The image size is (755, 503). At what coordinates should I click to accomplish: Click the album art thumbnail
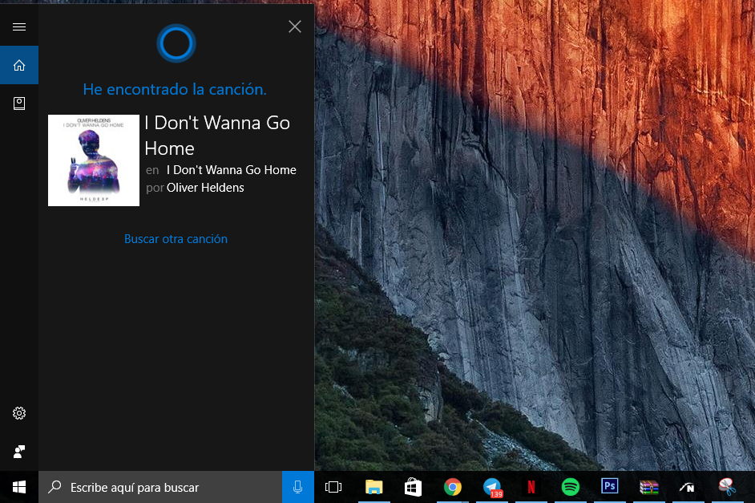pyautogui.click(x=94, y=160)
